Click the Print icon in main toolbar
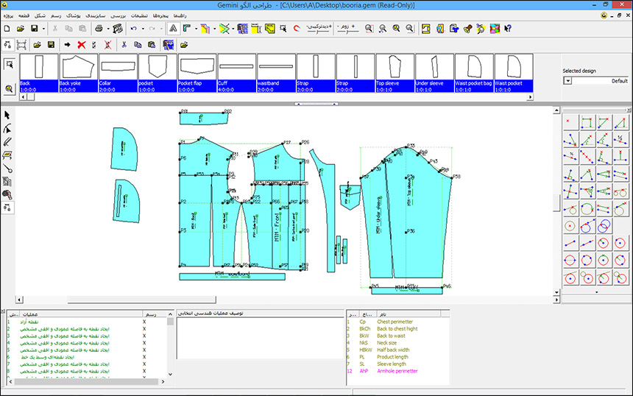Screen dimensions: 633x396 pos(99,29)
